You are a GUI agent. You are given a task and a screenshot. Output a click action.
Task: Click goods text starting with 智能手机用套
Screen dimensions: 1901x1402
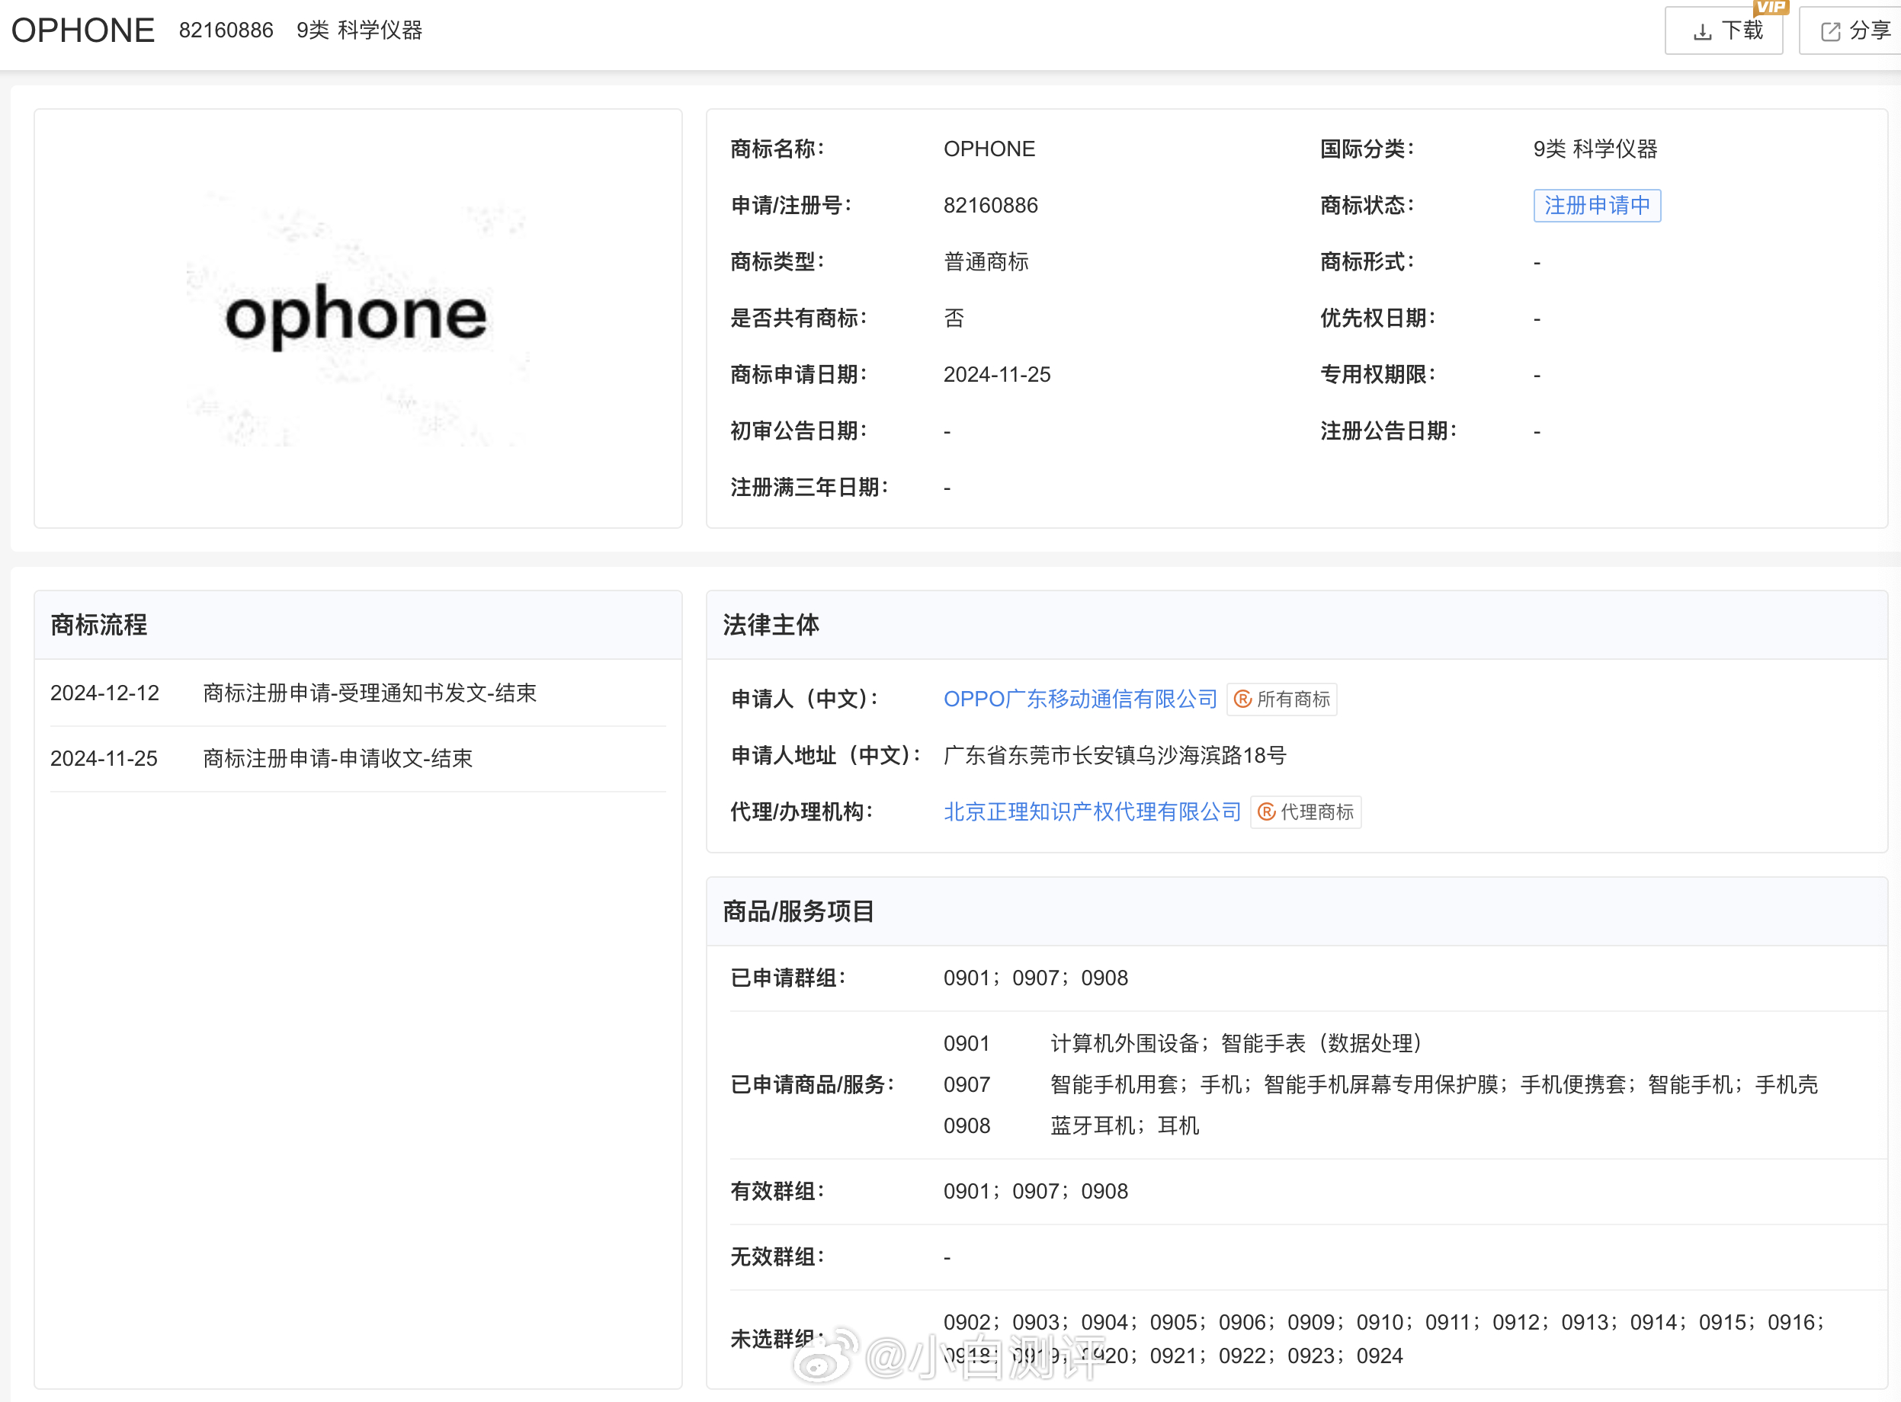[x=1433, y=1084]
